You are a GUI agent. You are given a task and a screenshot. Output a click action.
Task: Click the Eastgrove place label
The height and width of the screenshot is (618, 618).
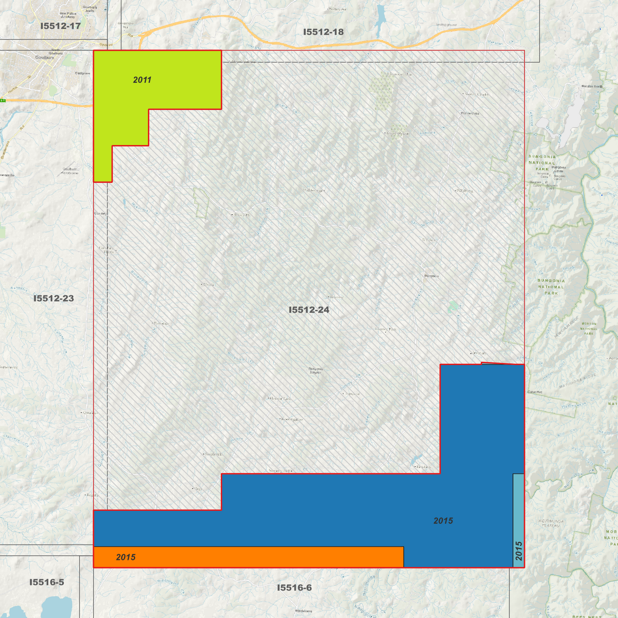coord(83,74)
